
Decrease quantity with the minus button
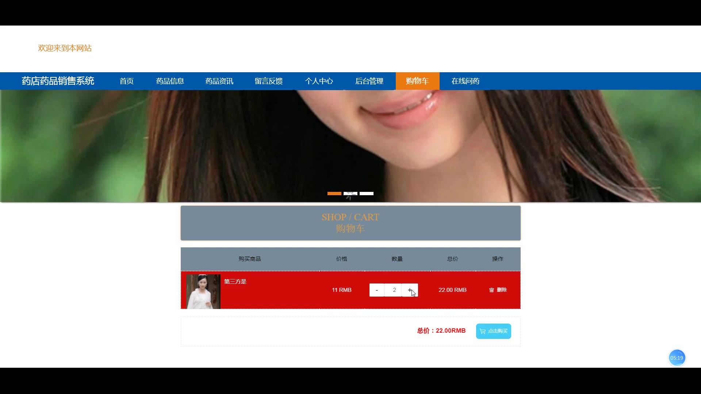pyautogui.click(x=376, y=290)
